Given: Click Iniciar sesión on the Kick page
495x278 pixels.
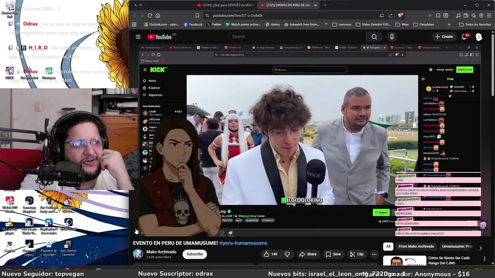Looking at the screenshot, I should point(445,69).
